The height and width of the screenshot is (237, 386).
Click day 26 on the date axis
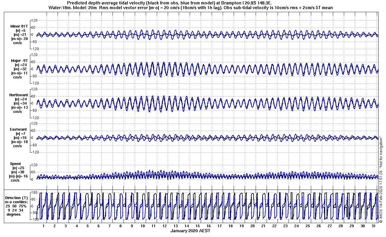(x=318, y=226)
